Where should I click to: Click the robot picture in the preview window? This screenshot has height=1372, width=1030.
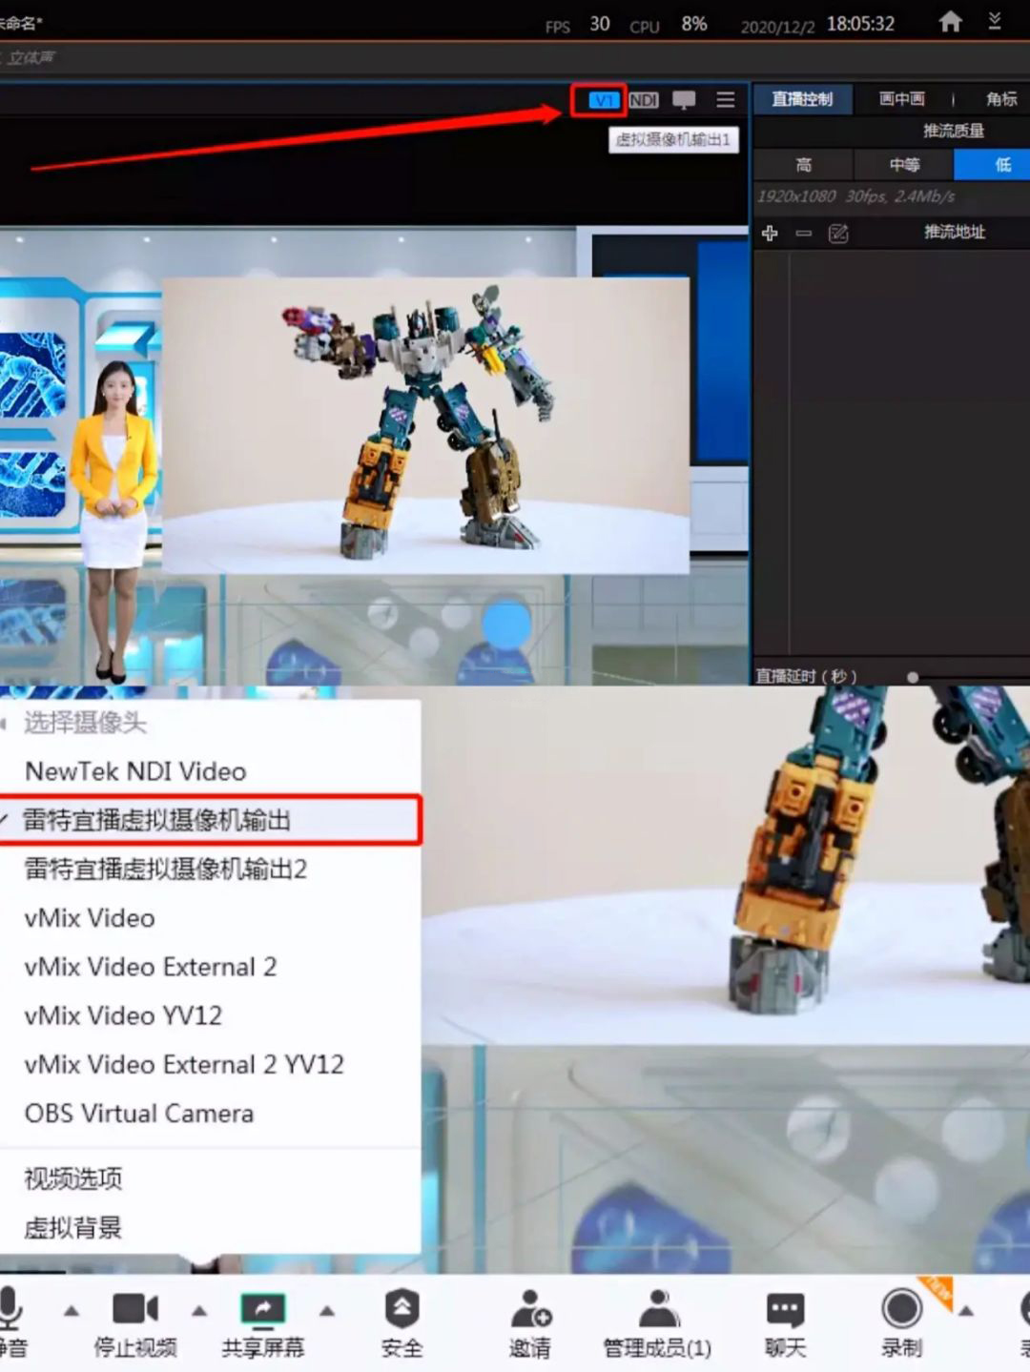point(425,425)
